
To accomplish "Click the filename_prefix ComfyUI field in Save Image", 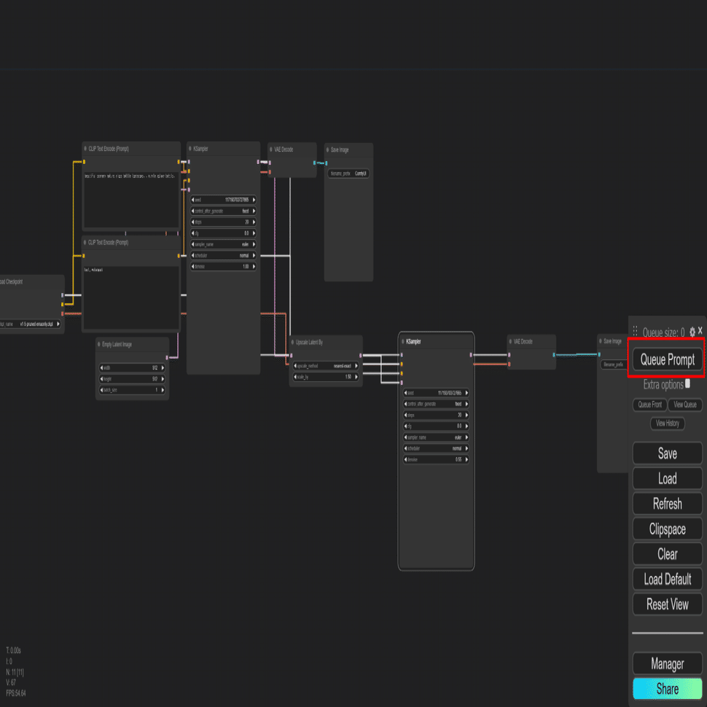I will click(348, 173).
